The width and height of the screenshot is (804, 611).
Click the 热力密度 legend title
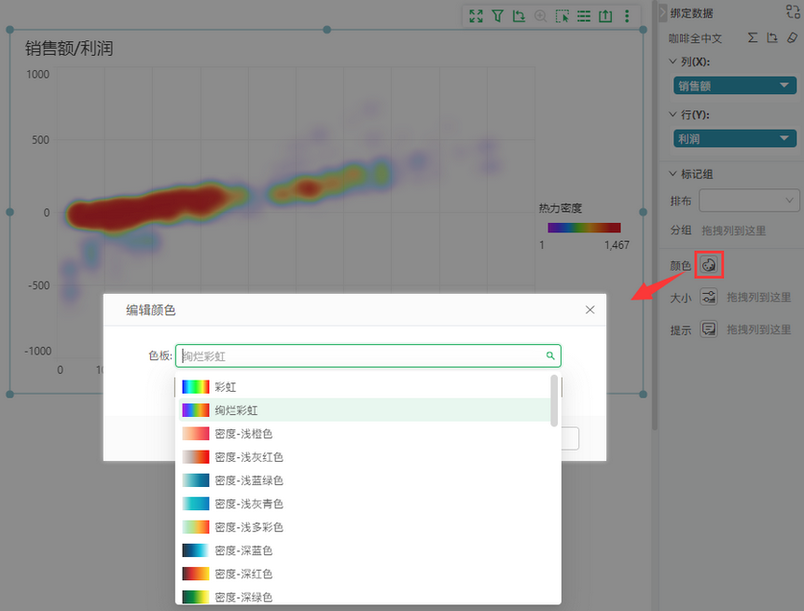click(x=560, y=208)
